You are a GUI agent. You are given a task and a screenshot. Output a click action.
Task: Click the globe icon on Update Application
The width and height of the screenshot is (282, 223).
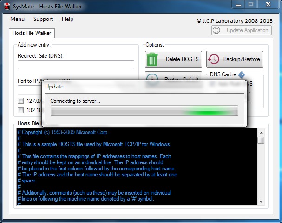point(217,30)
